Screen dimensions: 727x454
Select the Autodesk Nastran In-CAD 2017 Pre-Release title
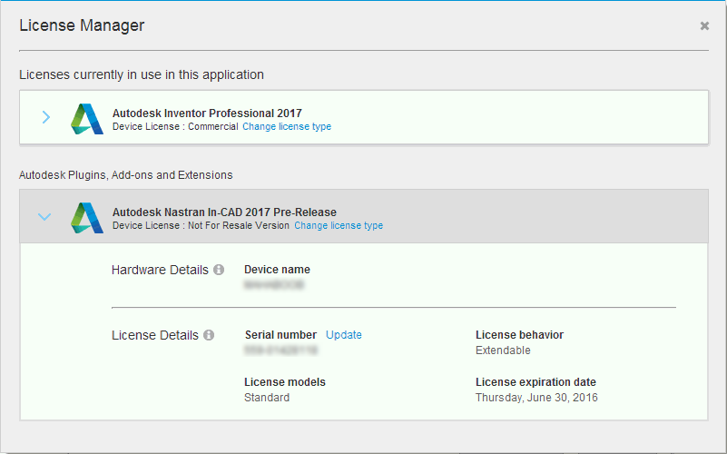coord(235,212)
